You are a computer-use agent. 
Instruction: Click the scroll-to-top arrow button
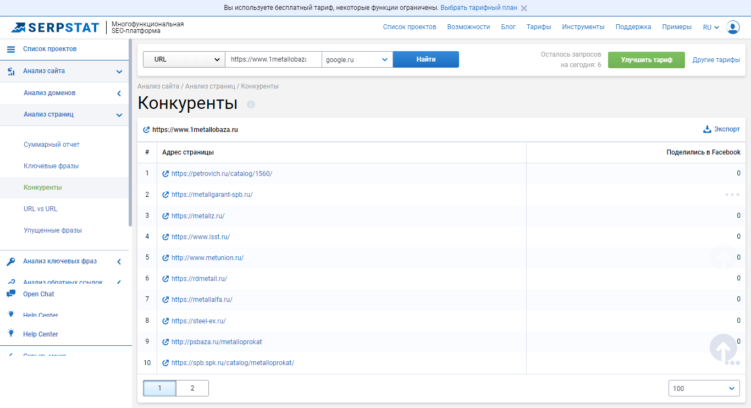click(x=723, y=348)
